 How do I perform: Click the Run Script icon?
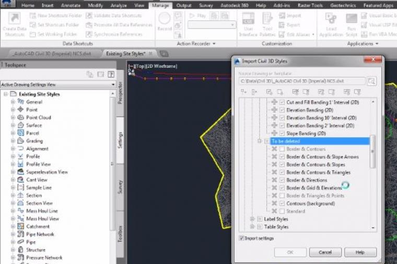(352, 19)
